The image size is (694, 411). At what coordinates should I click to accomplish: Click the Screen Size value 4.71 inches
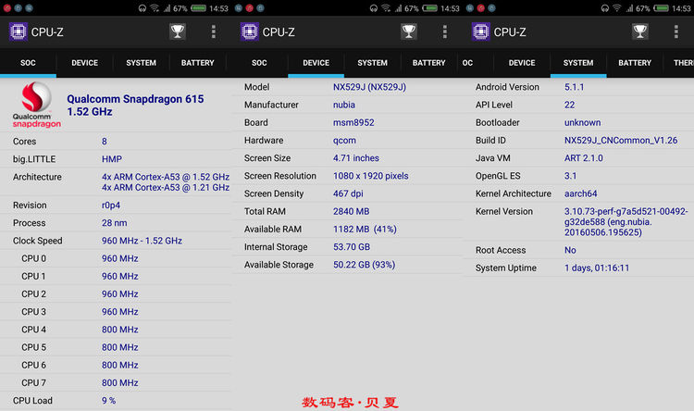(x=356, y=158)
